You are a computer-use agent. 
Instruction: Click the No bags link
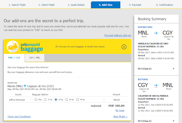(120, 110)
